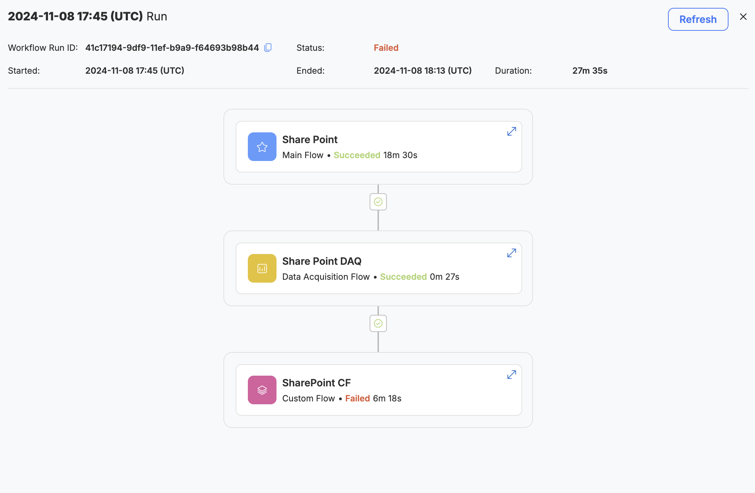Click Succeeded status on Data Acquisition Flow

[403, 277]
